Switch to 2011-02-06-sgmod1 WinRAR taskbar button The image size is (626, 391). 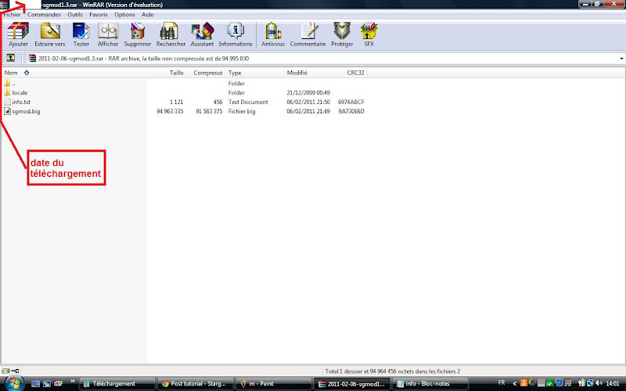pyautogui.click(x=351, y=384)
